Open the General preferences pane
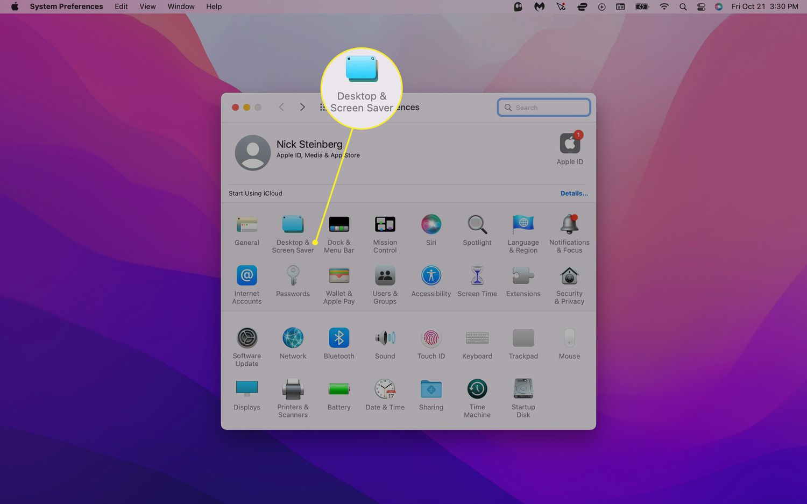This screenshot has width=807, height=504. 247,230
